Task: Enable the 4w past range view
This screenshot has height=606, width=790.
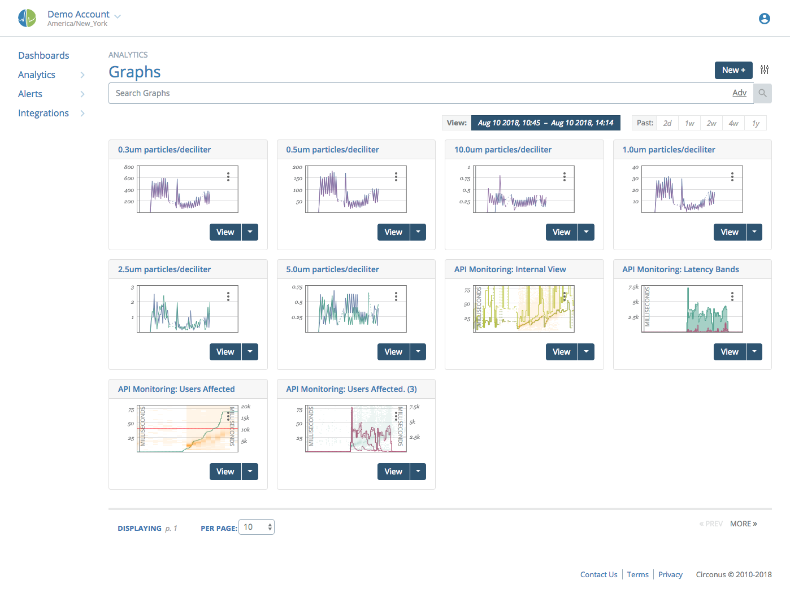Action: tap(733, 123)
